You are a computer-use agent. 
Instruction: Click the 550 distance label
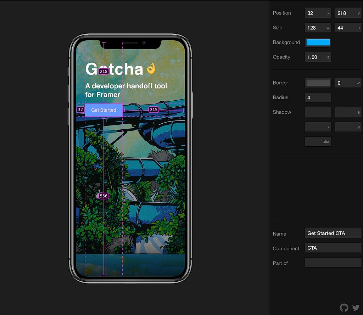104,196
